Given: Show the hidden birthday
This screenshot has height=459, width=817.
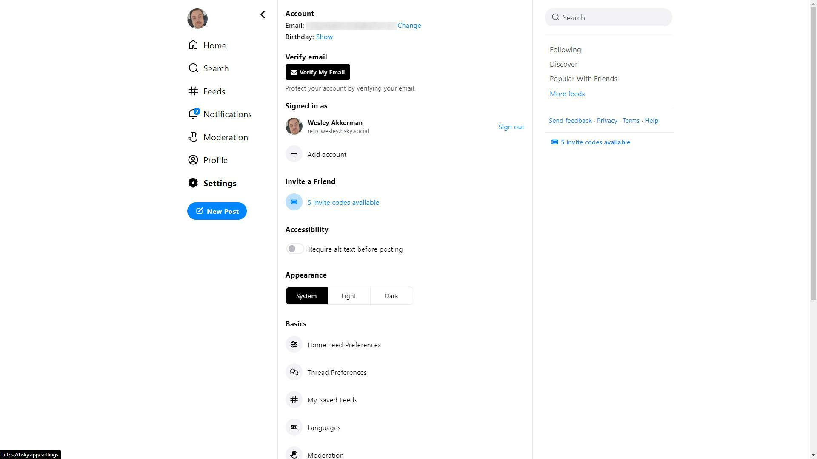Looking at the screenshot, I should (x=324, y=37).
